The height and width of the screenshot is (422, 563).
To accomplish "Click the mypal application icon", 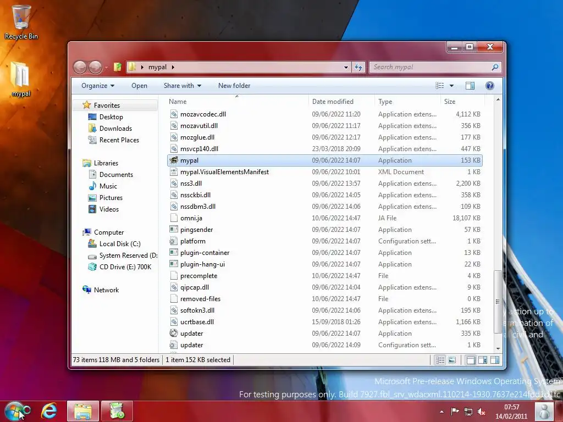I will (x=174, y=160).
